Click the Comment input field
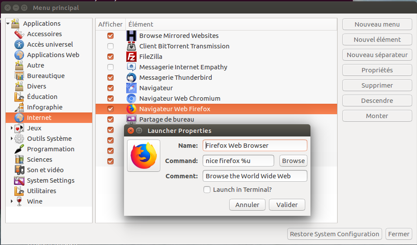 [255, 176]
